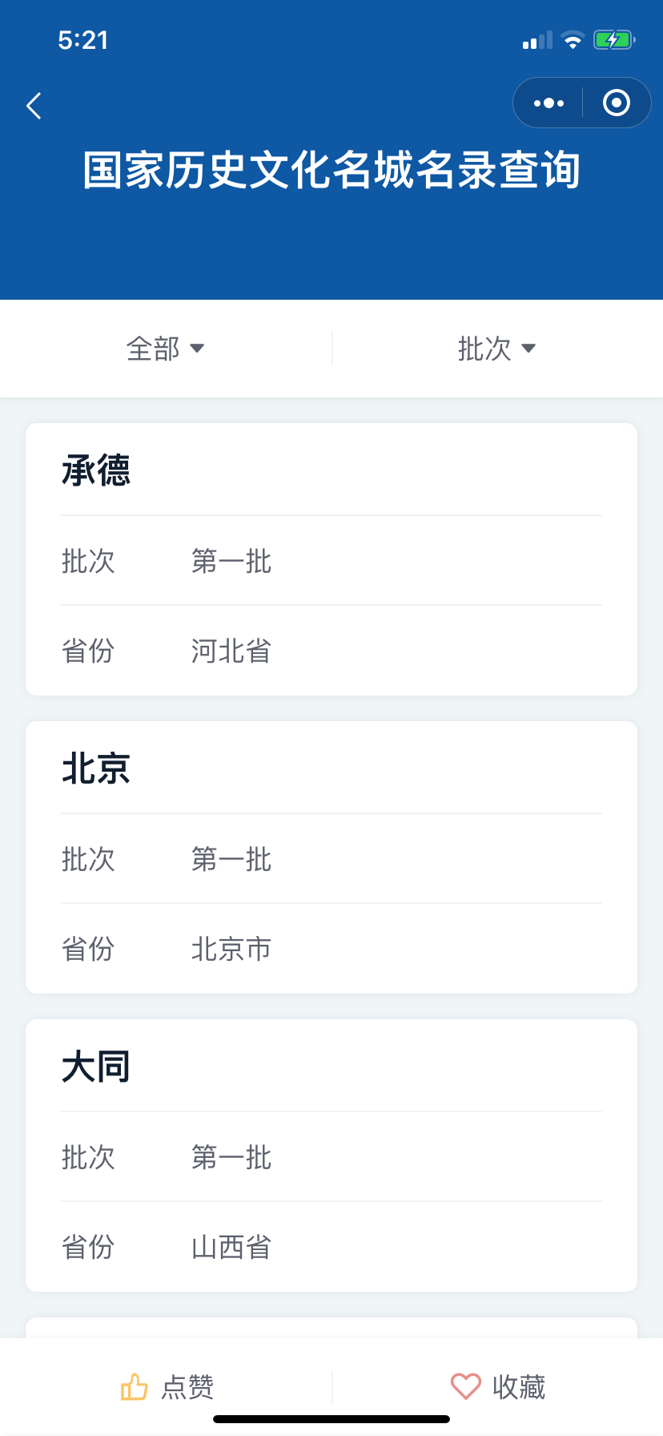Tap the battery charging indicator
Viewport: 663px width, 1436px height.
[x=613, y=40]
